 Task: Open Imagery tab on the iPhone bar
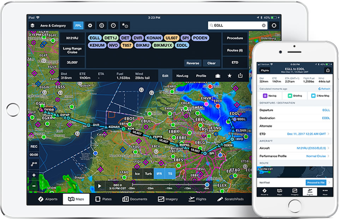295,192
